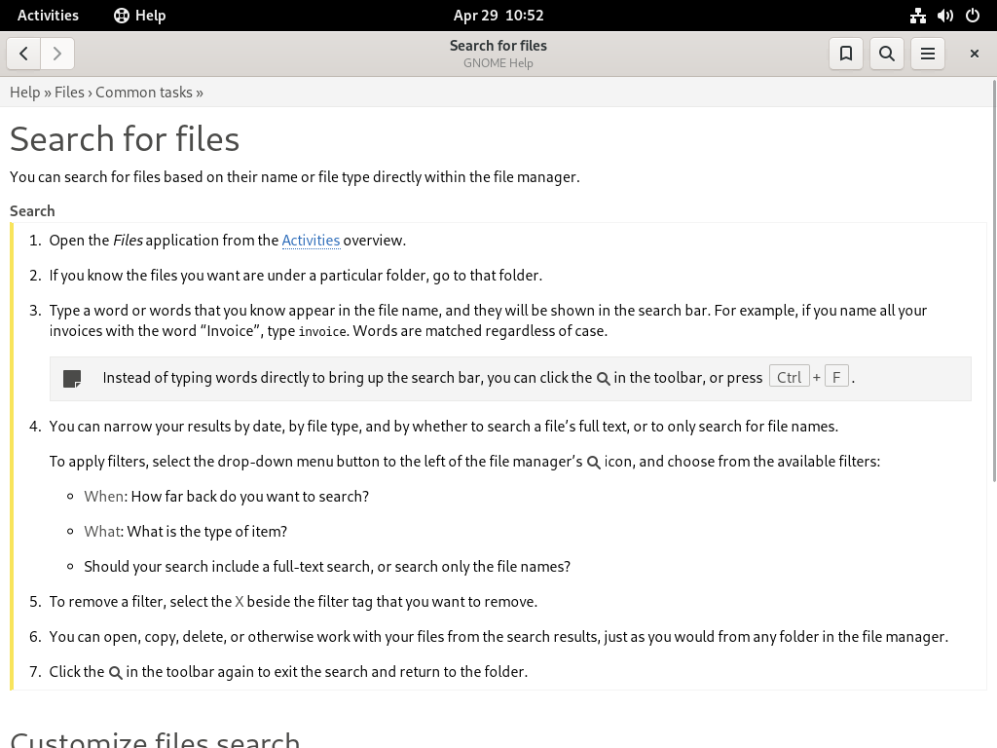Click the Ctrl key label
This screenshot has width=997, height=748.
click(789, 377)
